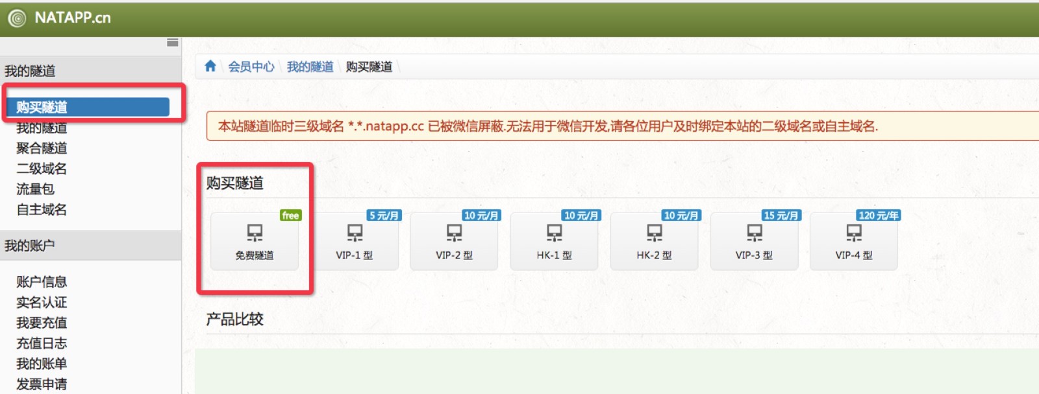Click 我的账户 sidebar section header
Screen dimensions: 1039x394
pyautogui.click(x=90, y=246)
